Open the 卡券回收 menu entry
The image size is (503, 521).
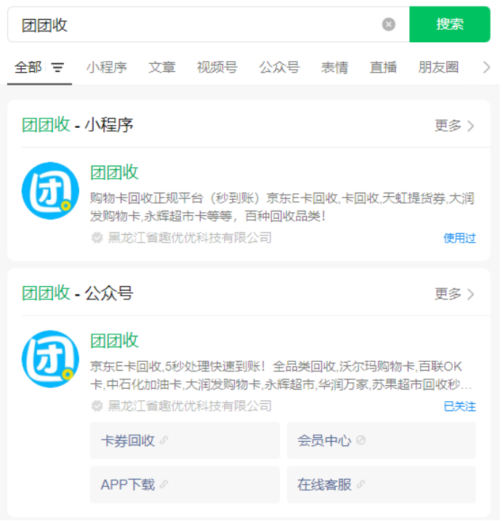185,440
